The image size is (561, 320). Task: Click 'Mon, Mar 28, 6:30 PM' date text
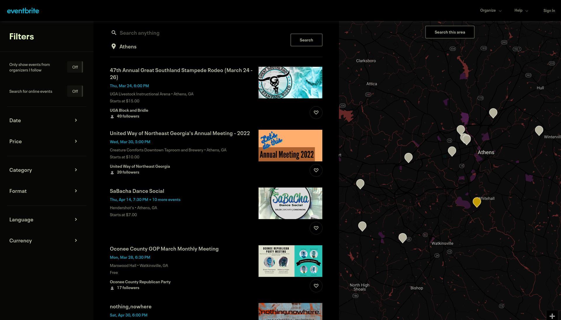click(130, 257)
